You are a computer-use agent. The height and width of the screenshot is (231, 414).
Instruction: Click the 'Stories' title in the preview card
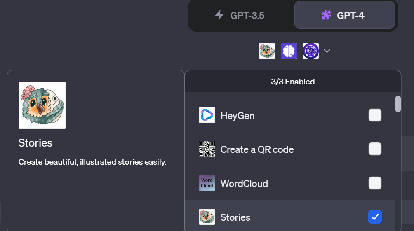click(35, 143)
